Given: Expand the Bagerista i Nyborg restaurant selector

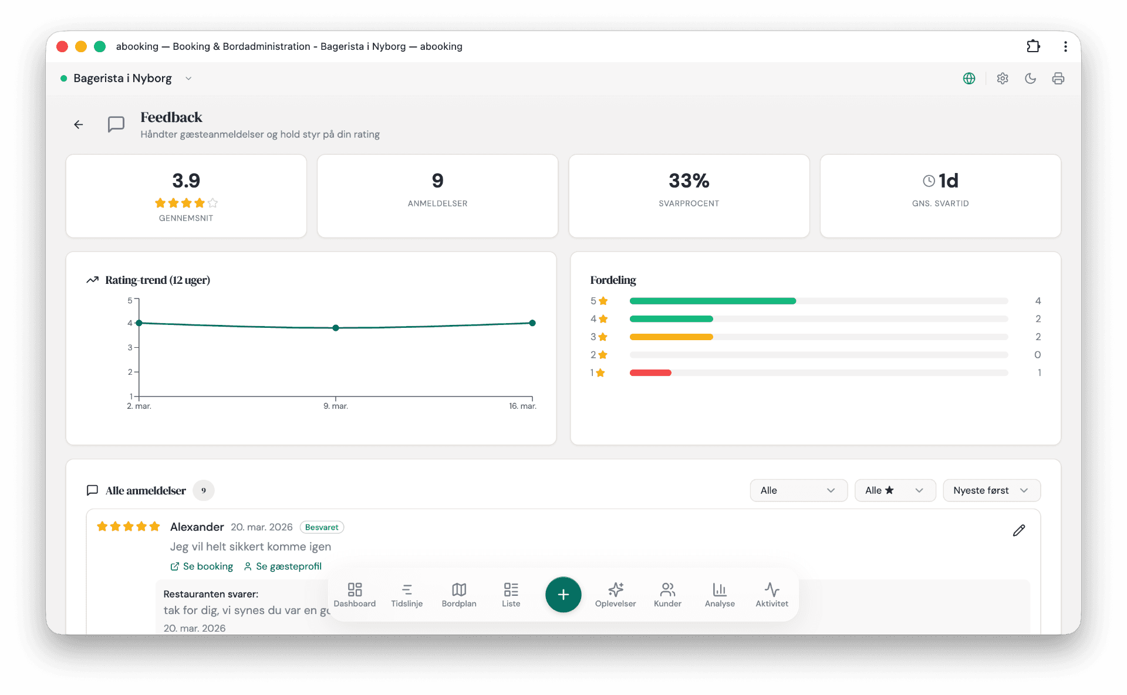Looking at the screenshot, I should pyautogui.click(x=126, y=79).
